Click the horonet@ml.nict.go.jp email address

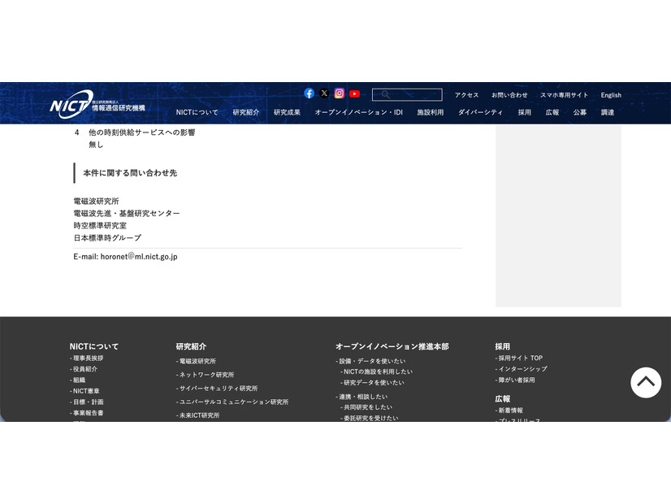click(139, 257)
